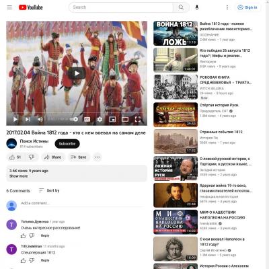Open ВОЙНА 1812 ЛОЖЬ thumbnail

click(176, 34)
